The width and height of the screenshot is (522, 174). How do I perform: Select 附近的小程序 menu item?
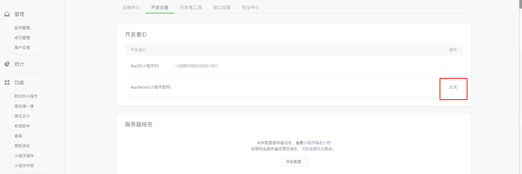pos(26,96)
